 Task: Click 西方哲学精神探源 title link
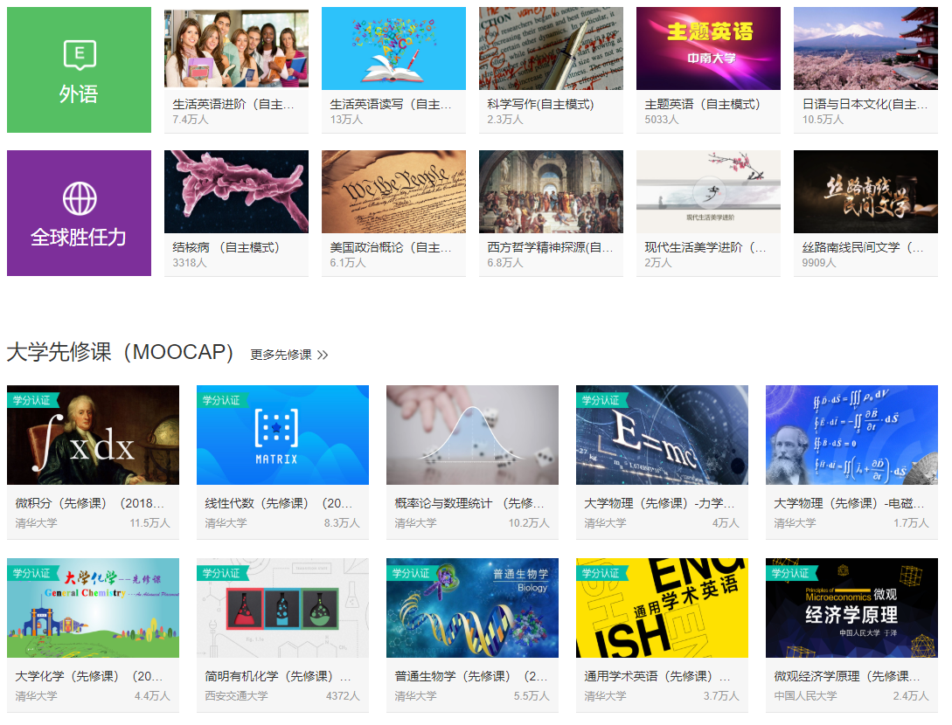(550, 247)
